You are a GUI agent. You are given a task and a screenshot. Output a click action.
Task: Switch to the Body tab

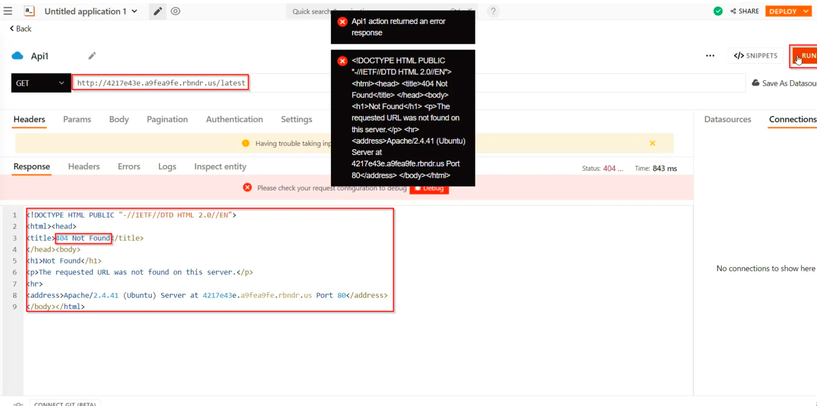tap(119, 119)
